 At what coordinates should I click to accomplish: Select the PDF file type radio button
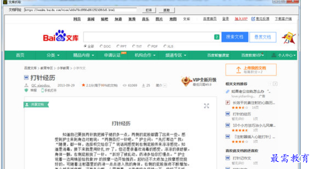149,46
